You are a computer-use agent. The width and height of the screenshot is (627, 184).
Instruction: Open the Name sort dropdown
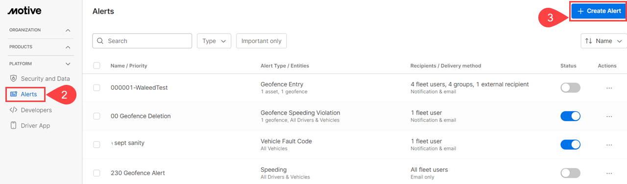coord(603,41)
